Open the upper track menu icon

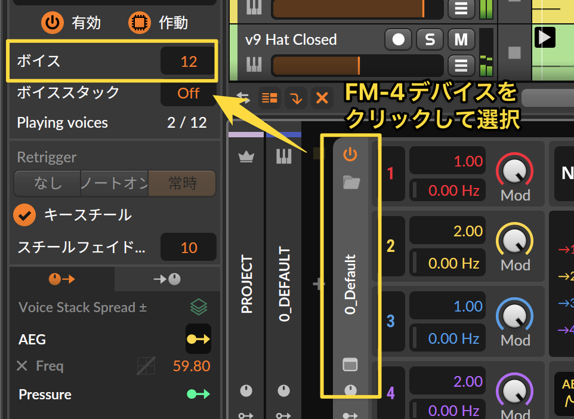(x=461, y=9)
